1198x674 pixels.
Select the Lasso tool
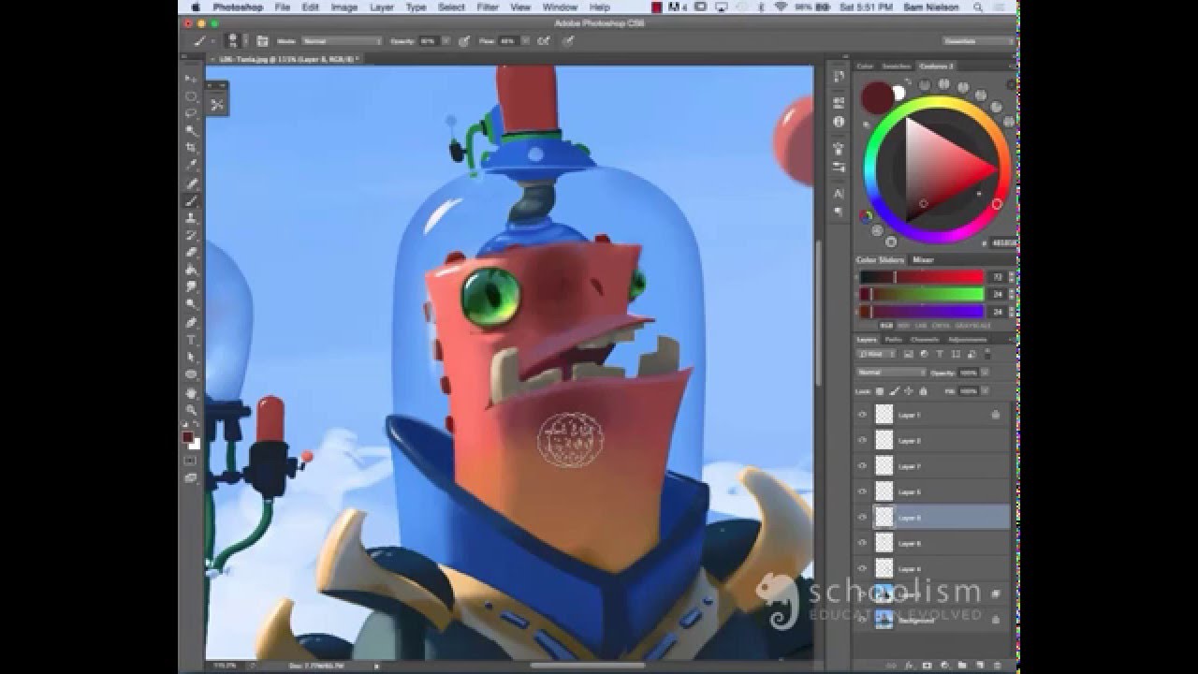click(191, 113)
